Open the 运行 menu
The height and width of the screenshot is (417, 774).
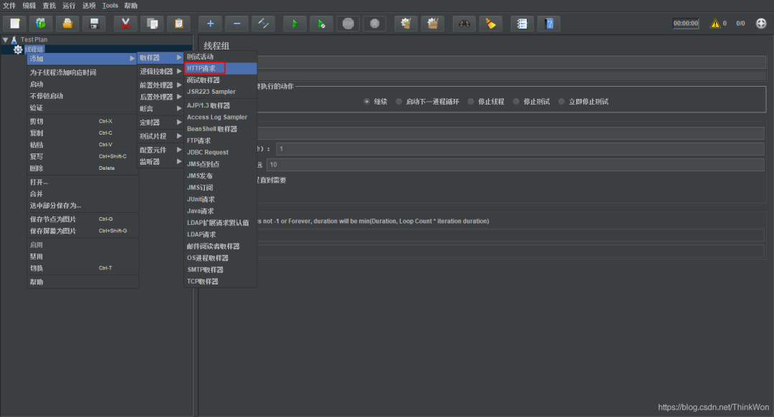click(x=69, y=6)
